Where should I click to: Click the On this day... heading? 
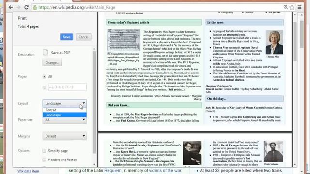[217, 99]
